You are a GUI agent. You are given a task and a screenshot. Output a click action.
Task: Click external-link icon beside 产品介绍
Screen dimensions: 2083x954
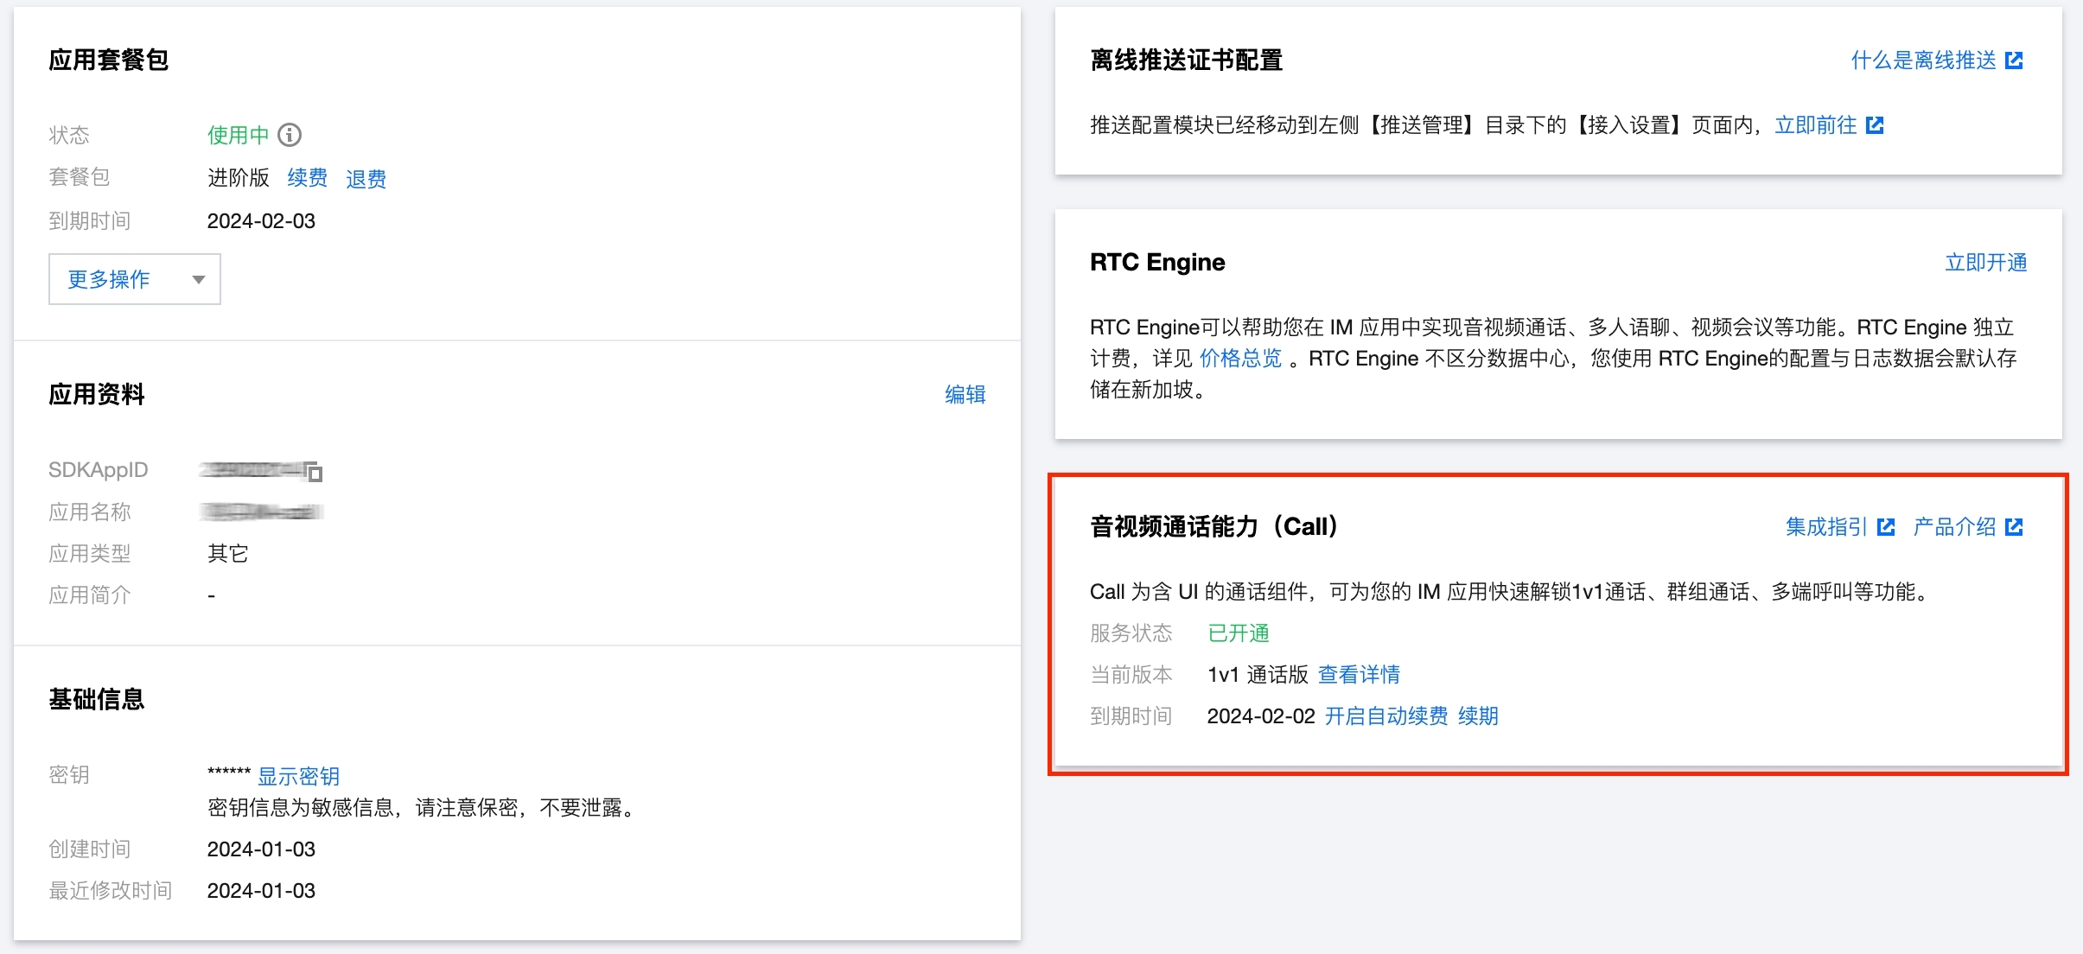point(2014,527)
